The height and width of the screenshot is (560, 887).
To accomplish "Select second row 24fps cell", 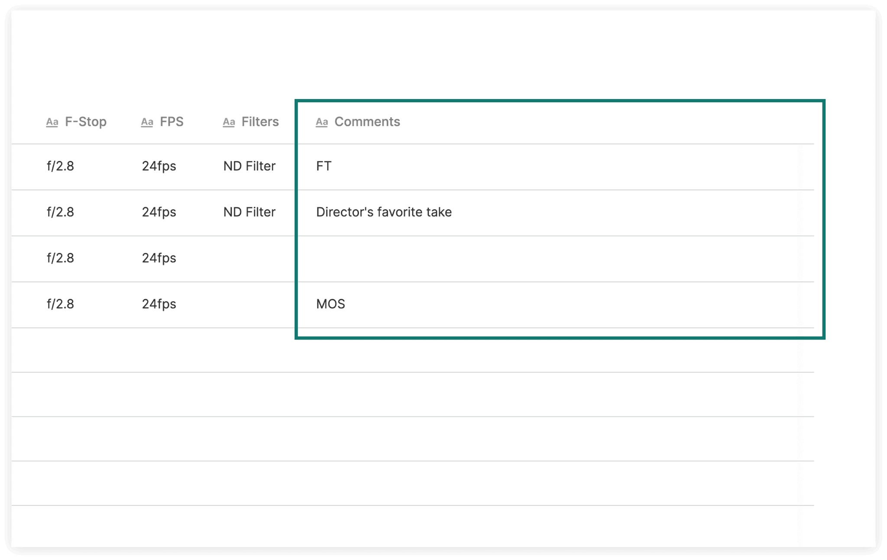I will 159,212.
